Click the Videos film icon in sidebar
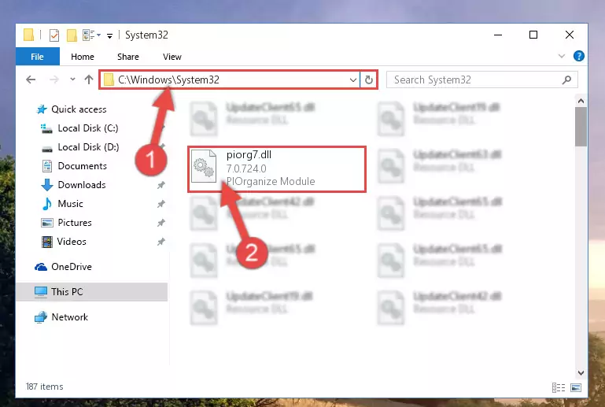 click(x=46, y=242)
